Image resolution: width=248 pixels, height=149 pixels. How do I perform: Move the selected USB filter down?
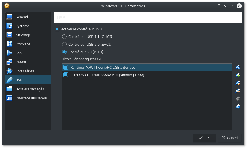pyautogui.click(x=238, y=107)
